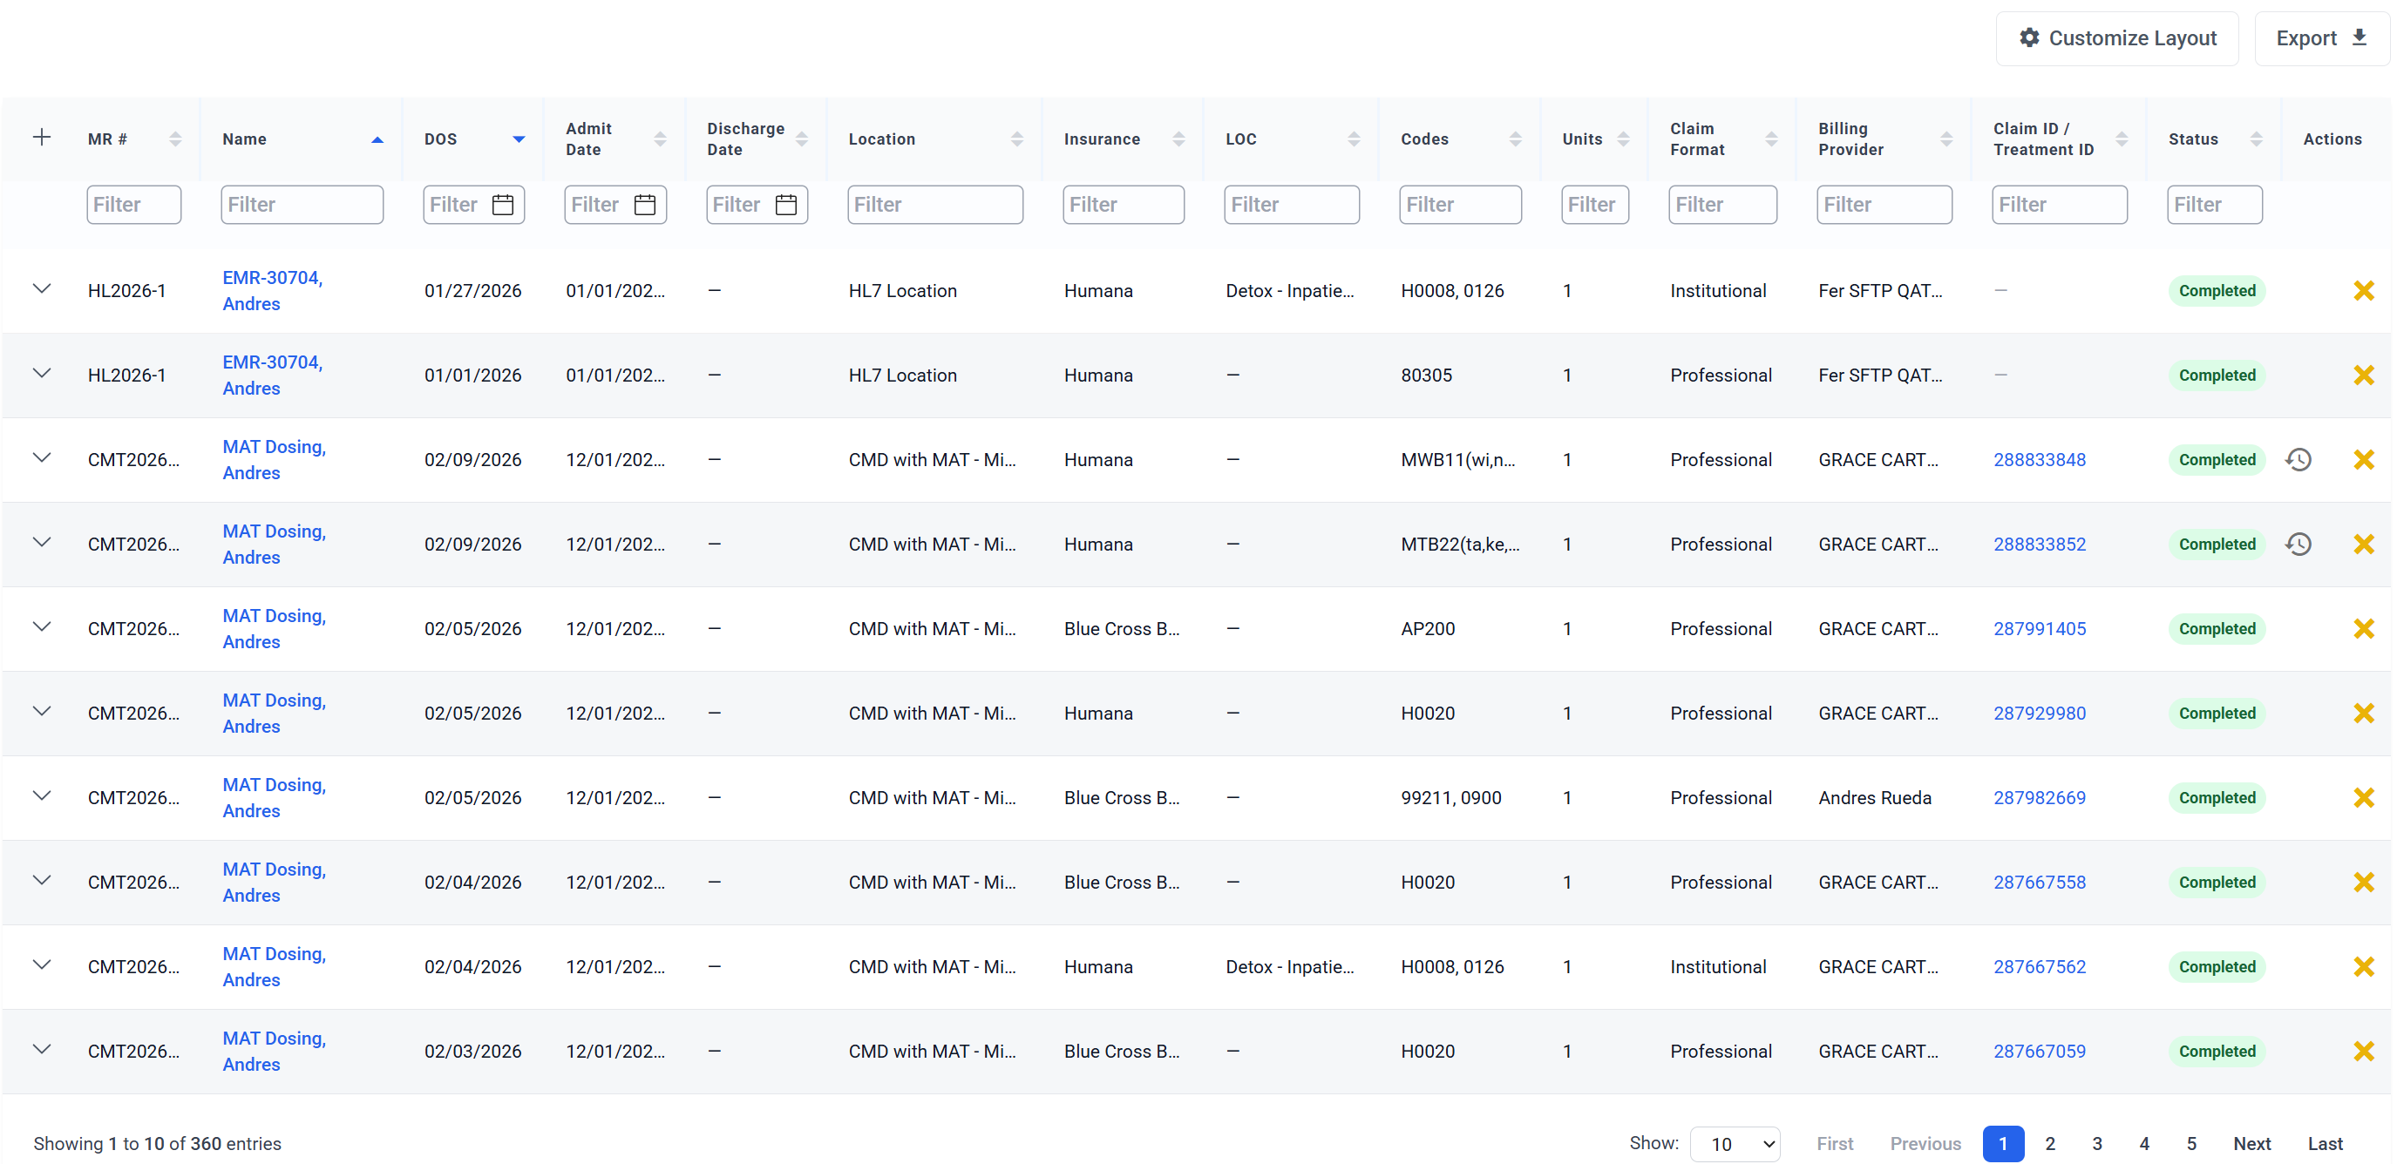The width and height of the screenshot is (2397, 1164).
Task: Delete the first HL2026-1 row with X icon
Action: 2363,291
